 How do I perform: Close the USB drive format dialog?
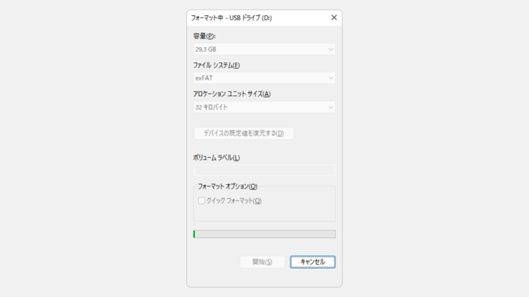coord(334,18)
